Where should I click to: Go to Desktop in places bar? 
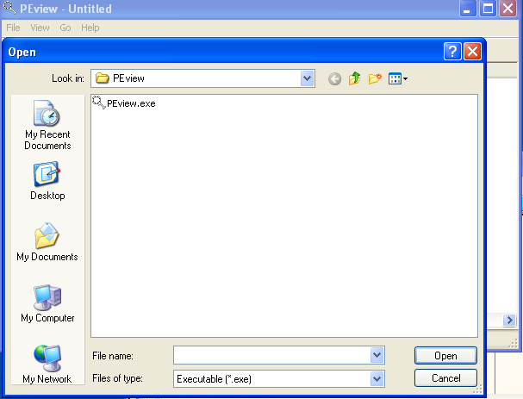tap(47, 181)
